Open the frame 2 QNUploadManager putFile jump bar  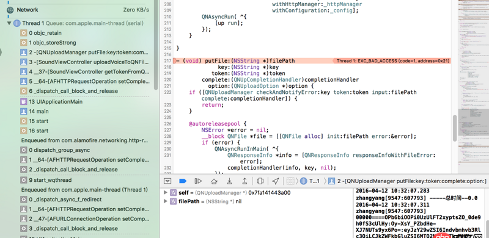(x=408, y=181)
